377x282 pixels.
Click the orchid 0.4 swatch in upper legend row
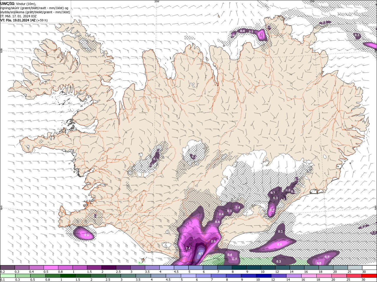pos(37,268)
